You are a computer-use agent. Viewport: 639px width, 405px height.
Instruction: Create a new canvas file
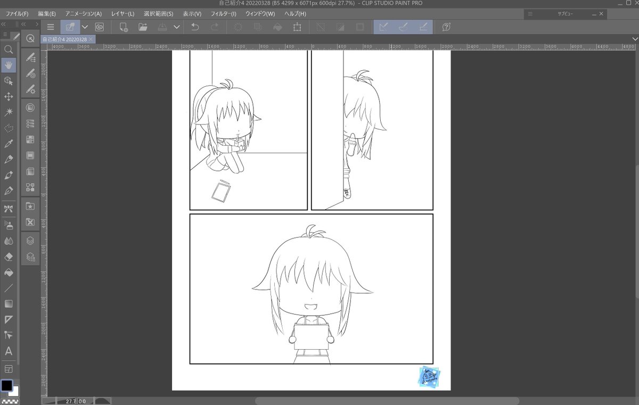click(x=124, y=27)
